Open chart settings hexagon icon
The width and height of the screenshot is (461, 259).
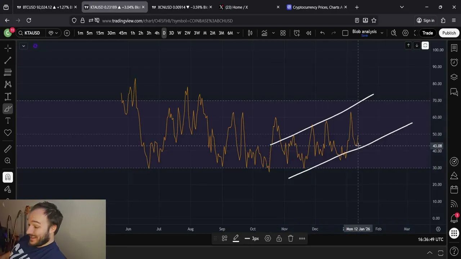405,33
